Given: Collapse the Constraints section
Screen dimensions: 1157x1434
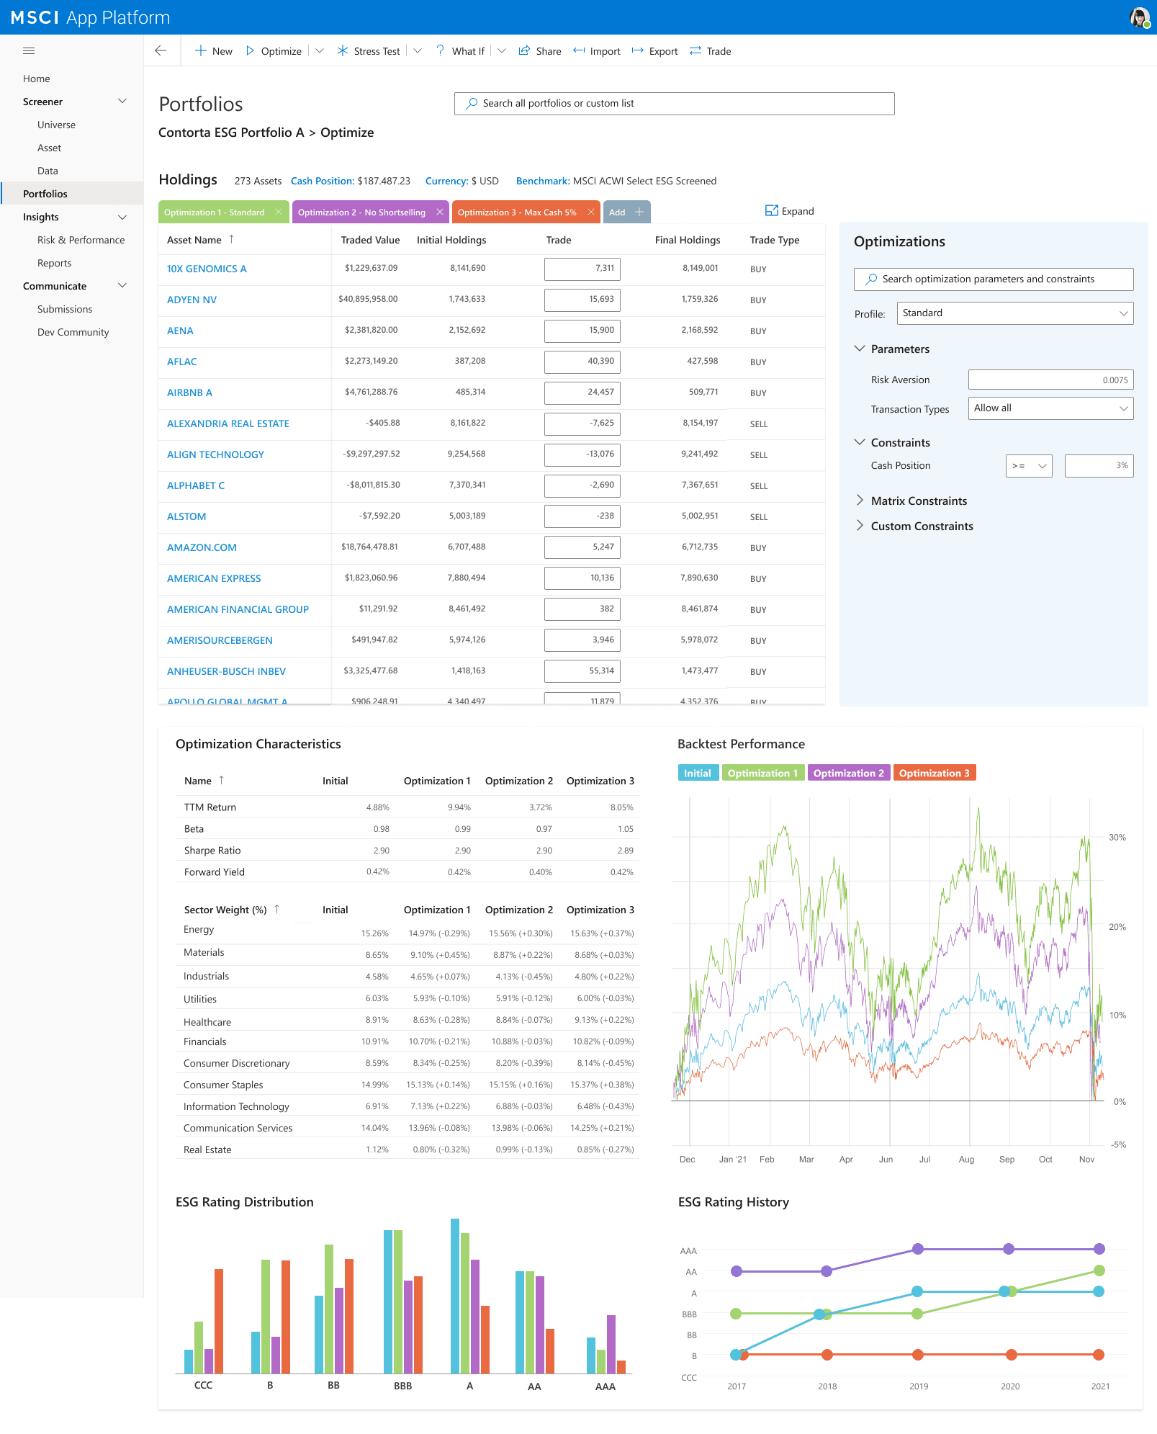Looking at the screenshot, I should [x=860, y=442].
